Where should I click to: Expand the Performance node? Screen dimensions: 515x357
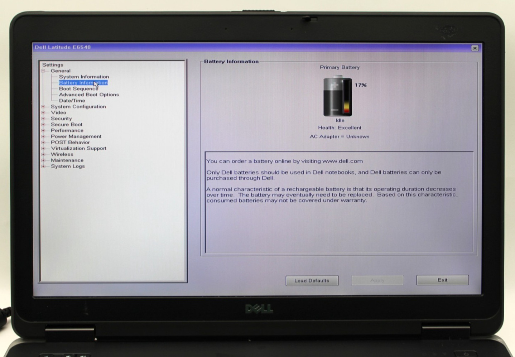[43, 130]
